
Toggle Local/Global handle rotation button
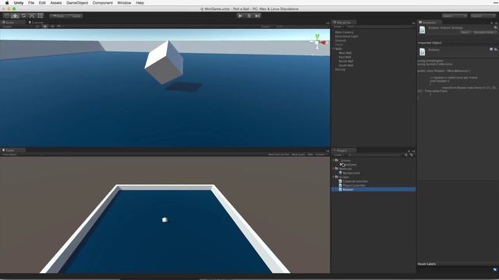pyautogui.click(x=75, y=16)
